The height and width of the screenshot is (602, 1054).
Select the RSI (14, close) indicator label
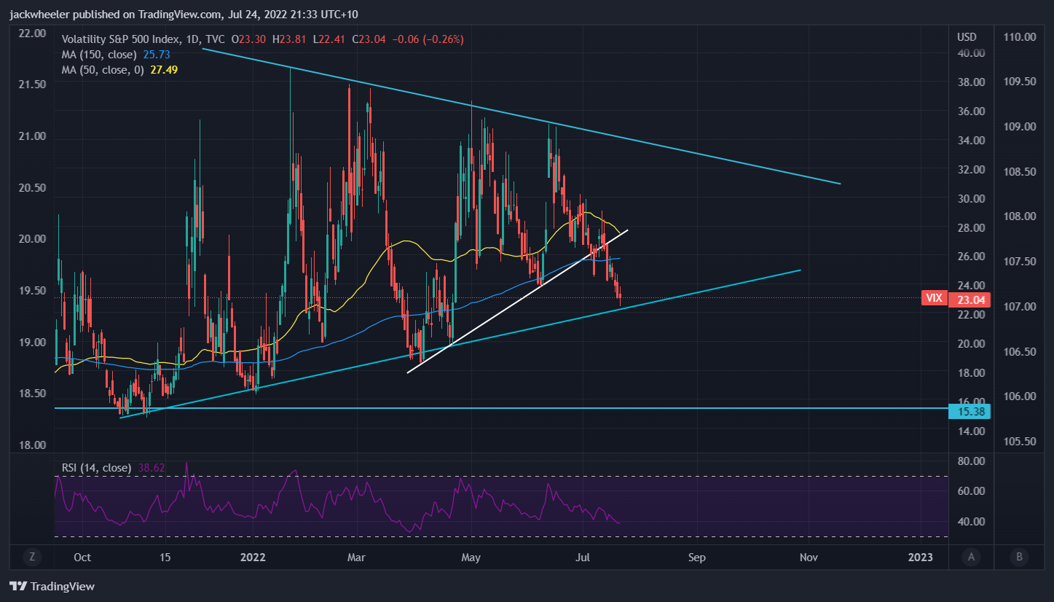[97, 467]
